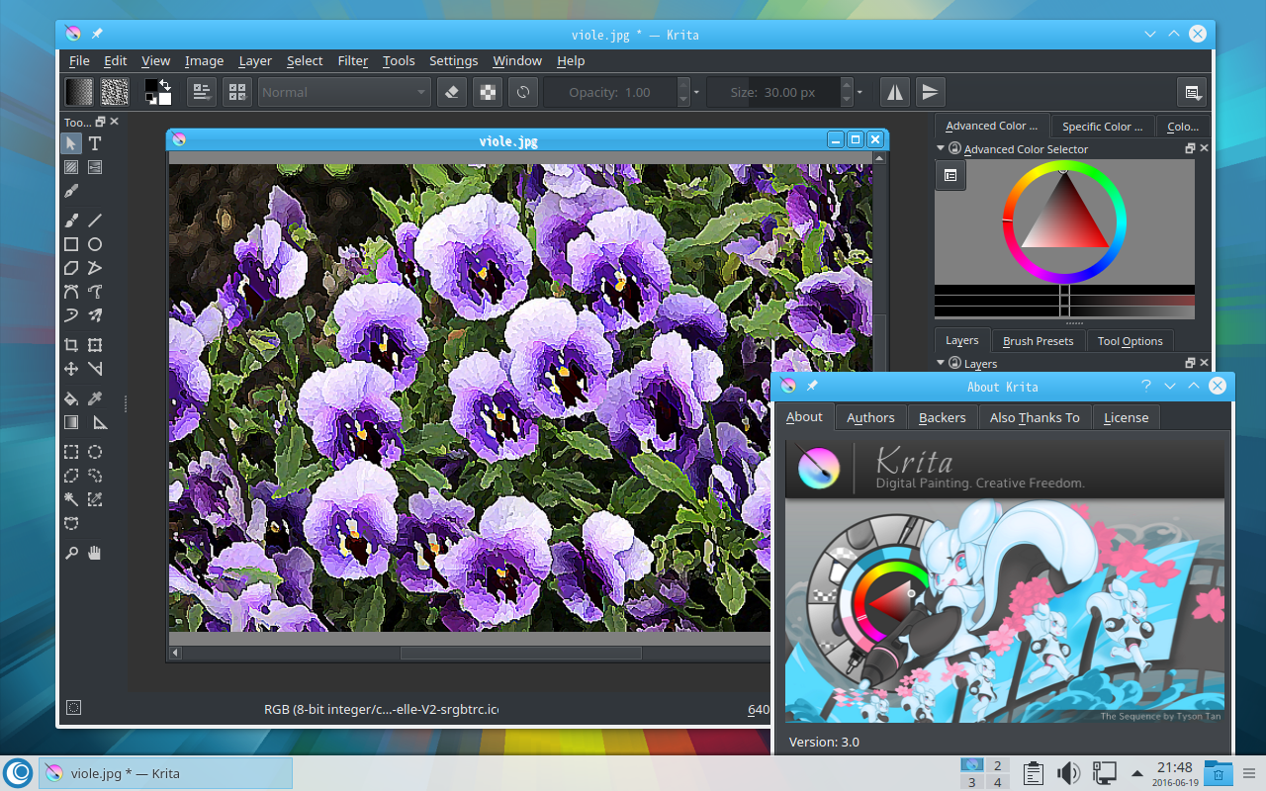Select the Crop tool
The width and height of the screenshot is (1266, 791).
pyautogui.click(x=71, y=345)
